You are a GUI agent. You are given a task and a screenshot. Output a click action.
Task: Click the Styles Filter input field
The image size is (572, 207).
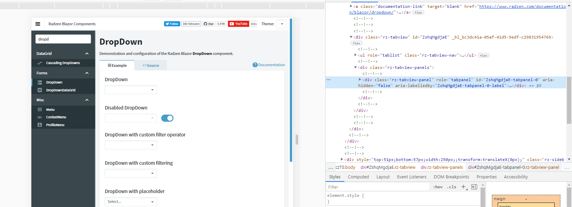378,187
